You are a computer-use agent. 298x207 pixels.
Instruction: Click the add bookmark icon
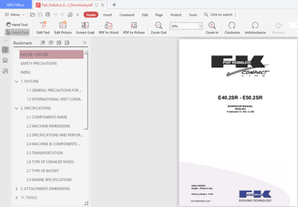[x=59, y=43]
